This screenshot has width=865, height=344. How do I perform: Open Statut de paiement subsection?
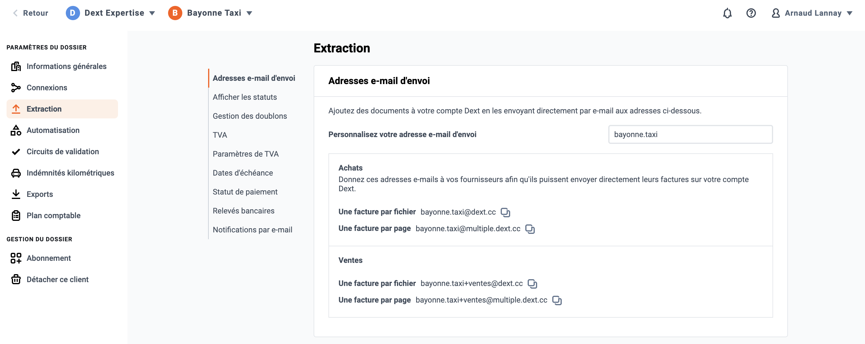point(245,192)
